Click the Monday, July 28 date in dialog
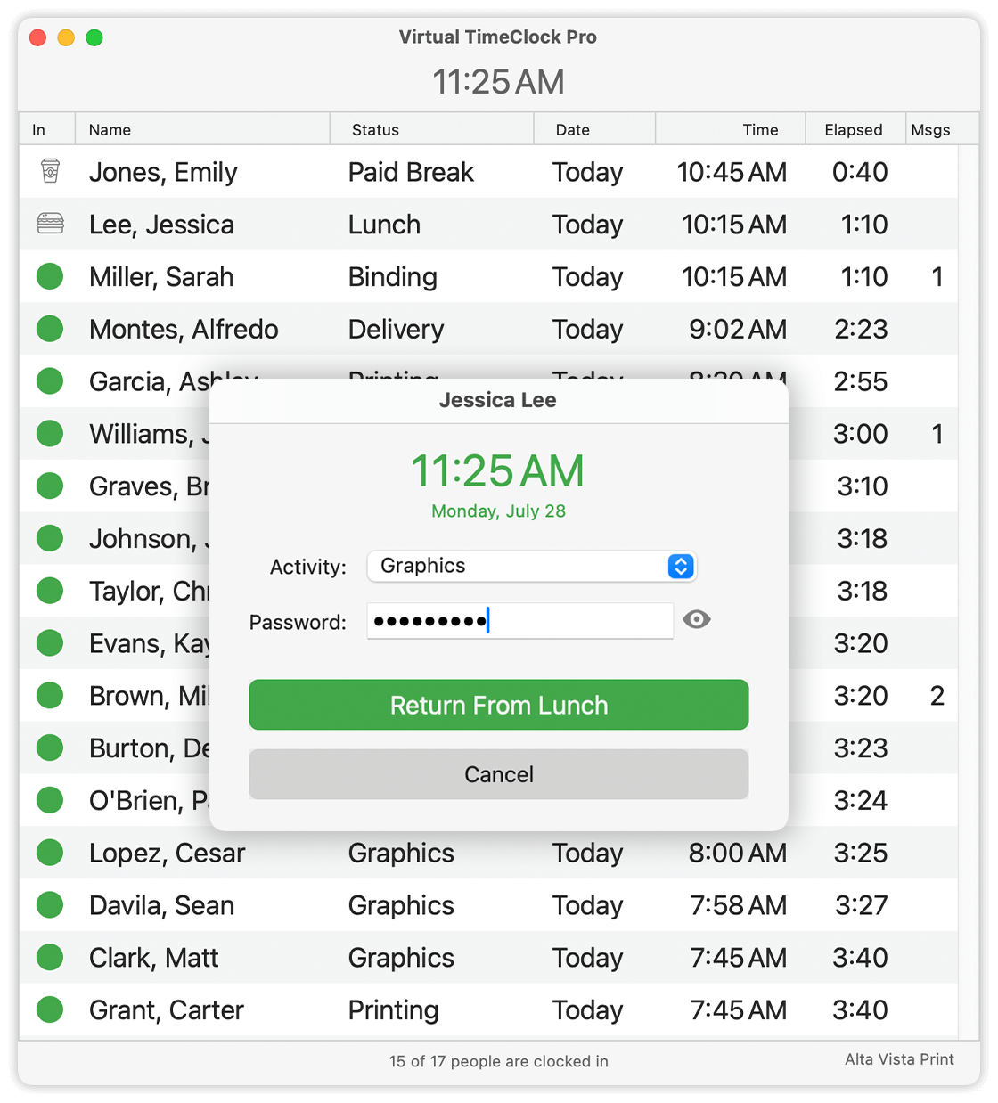Viewport: 998px width, 1103px height. point(498,511)
